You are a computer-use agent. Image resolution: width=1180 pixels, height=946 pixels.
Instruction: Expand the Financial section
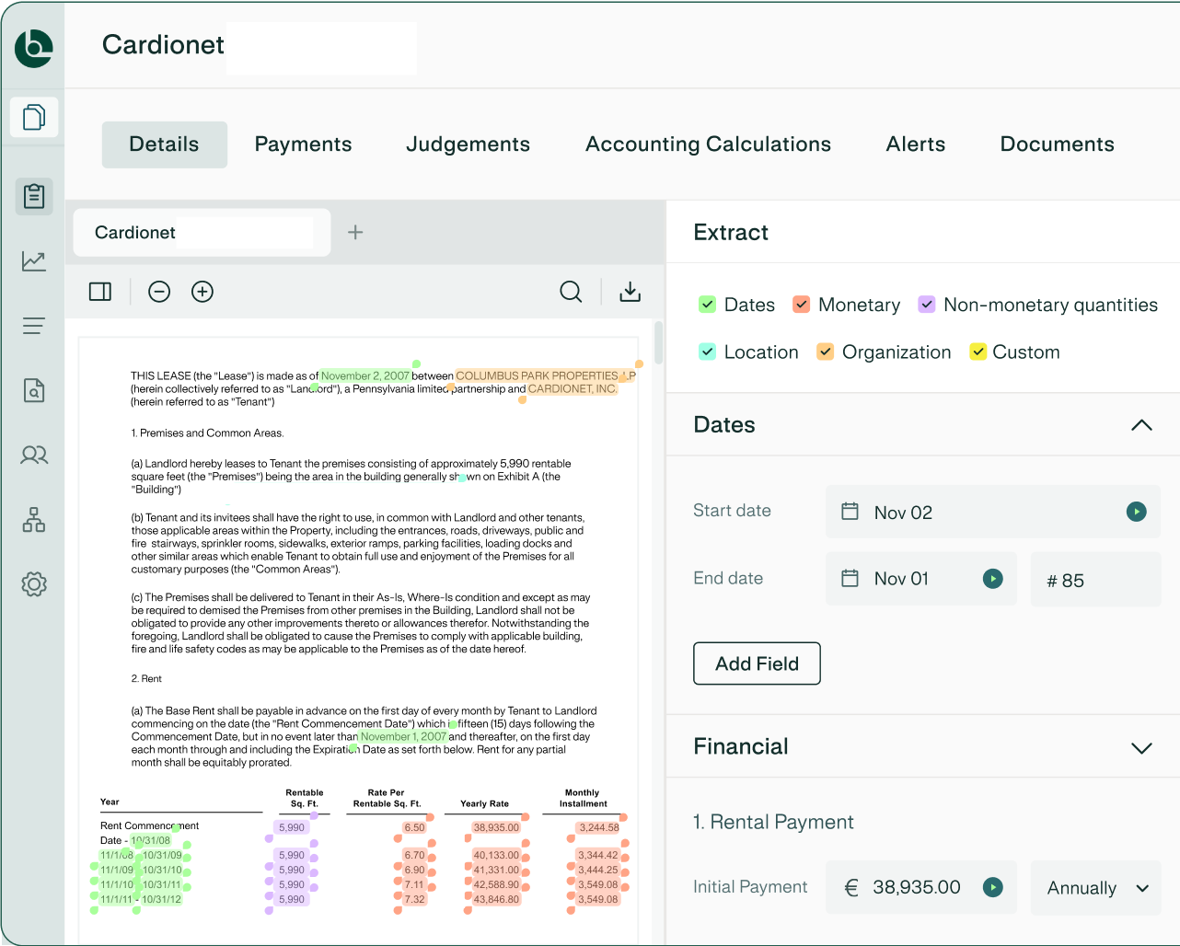coord(1141,747)
